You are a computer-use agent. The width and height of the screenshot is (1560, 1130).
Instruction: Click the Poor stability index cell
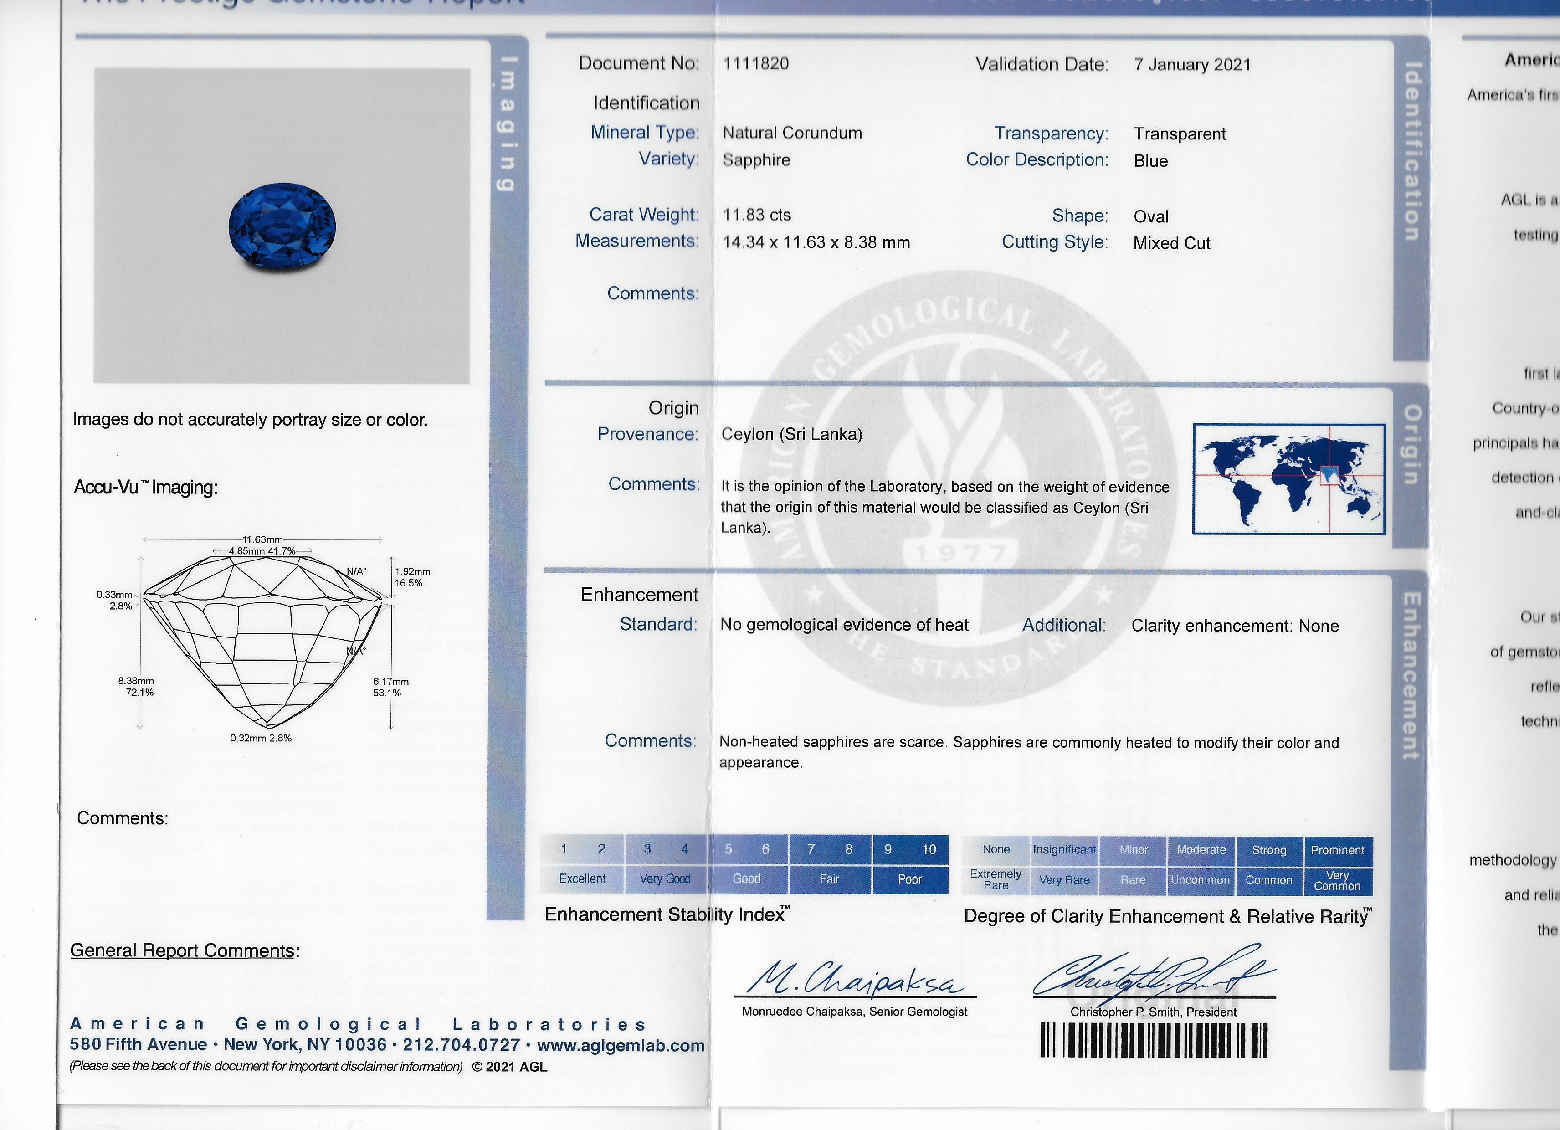909,880
